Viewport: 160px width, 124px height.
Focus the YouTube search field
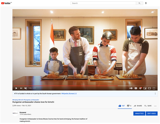click(103, 3)
